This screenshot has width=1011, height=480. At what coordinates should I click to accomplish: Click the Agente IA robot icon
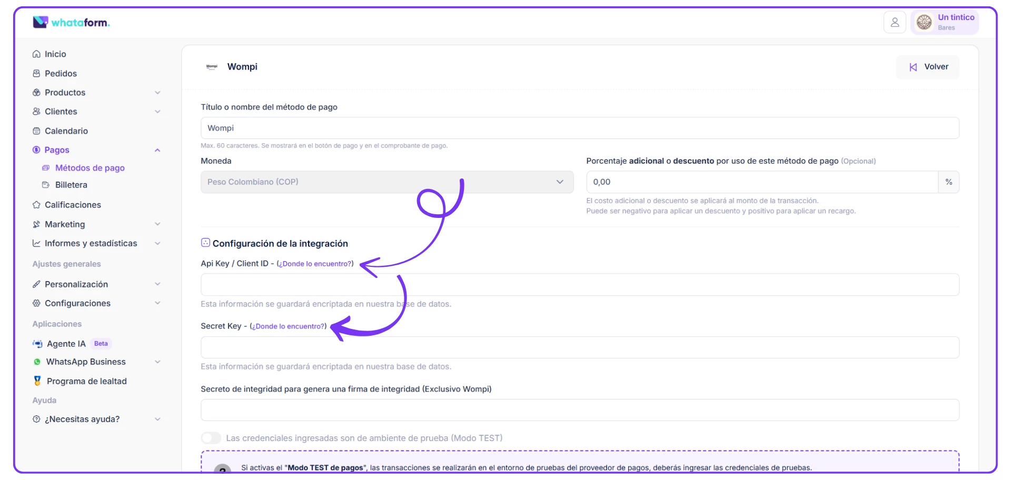(37, 344)
